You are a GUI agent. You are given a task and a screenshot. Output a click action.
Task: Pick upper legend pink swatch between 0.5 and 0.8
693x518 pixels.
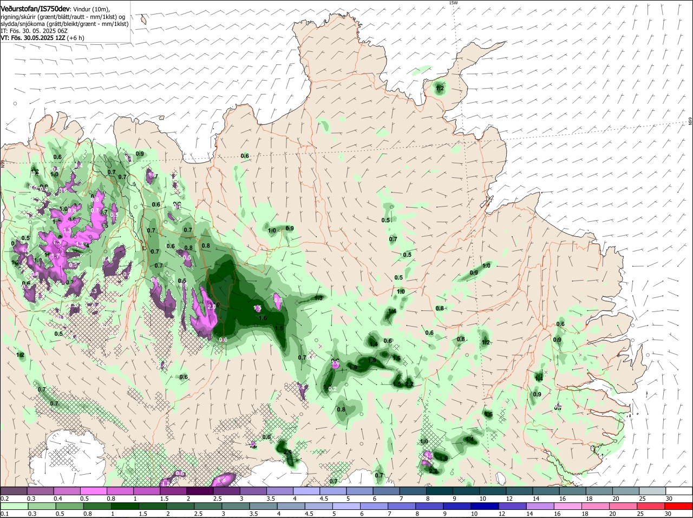pos(93,491)
